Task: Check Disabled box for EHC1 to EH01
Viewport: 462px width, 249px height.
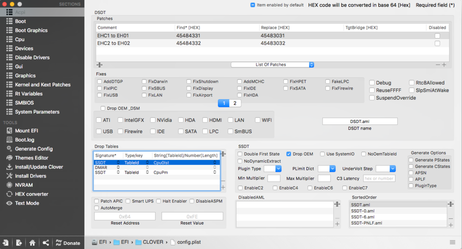Action: coord(437,36)
